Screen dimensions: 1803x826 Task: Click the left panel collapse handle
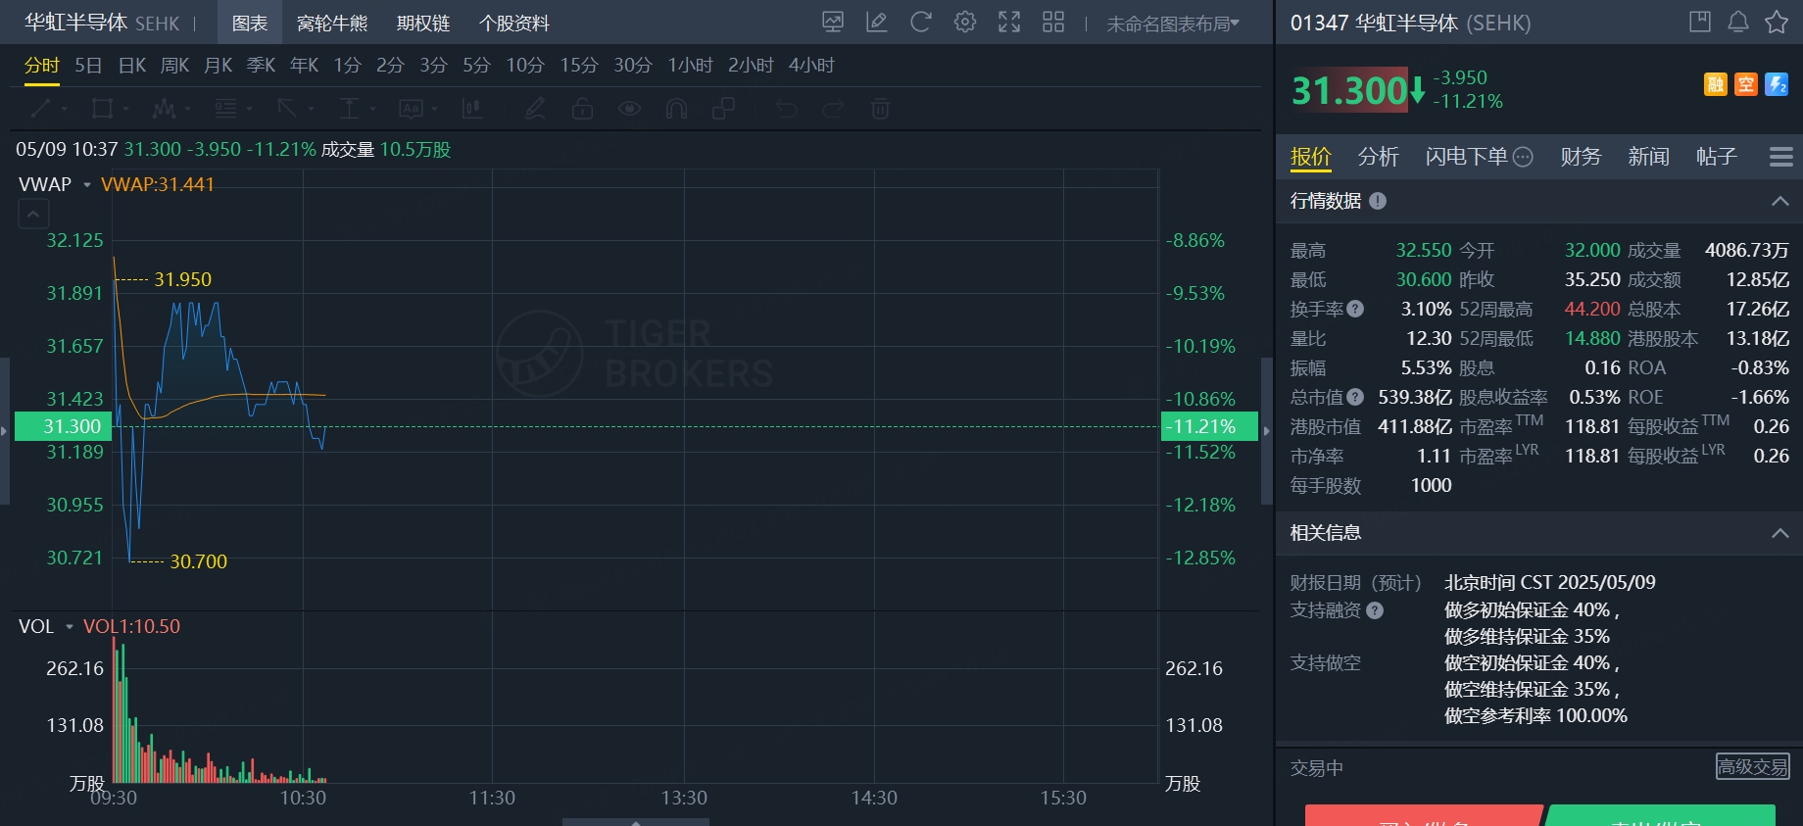[x=5, y=431]
